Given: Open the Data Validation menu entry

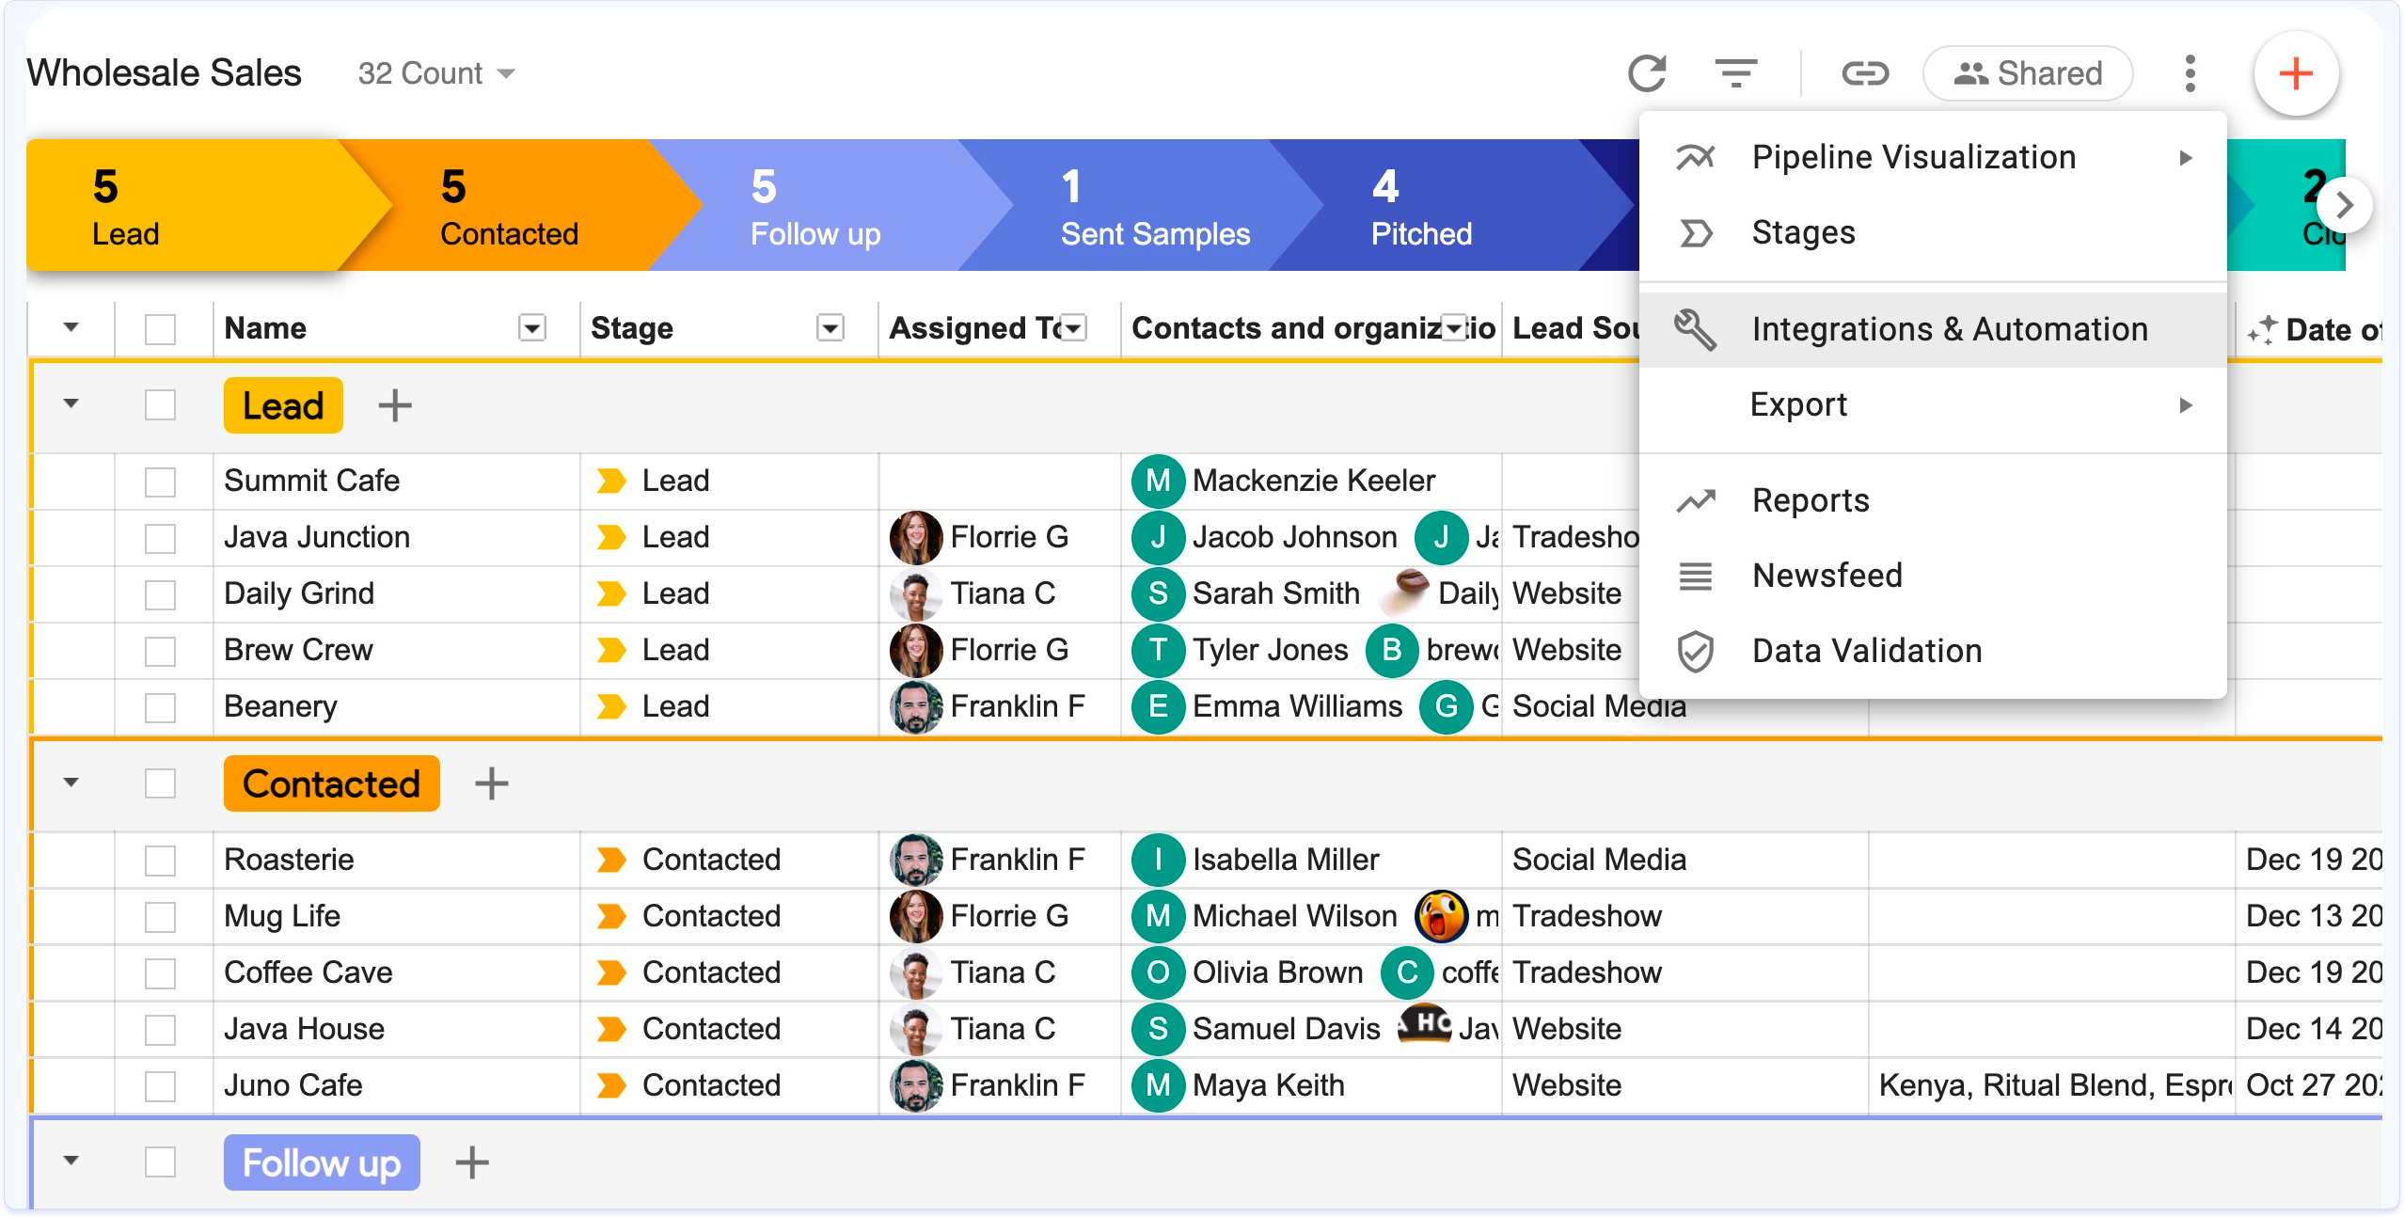Looking at the screenshot, I should coord(1866,651).
